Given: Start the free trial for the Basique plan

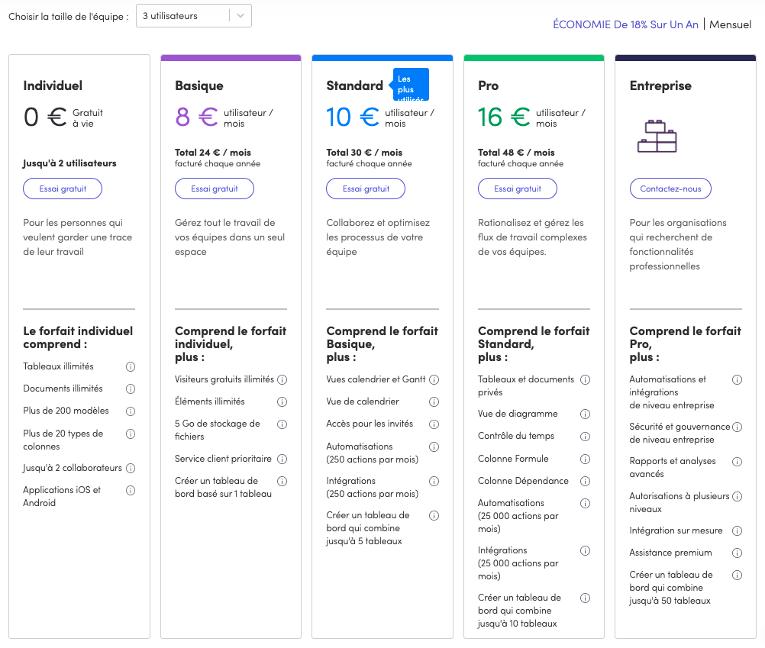Looking at the screenshot, I should click(x=215, y=189).
